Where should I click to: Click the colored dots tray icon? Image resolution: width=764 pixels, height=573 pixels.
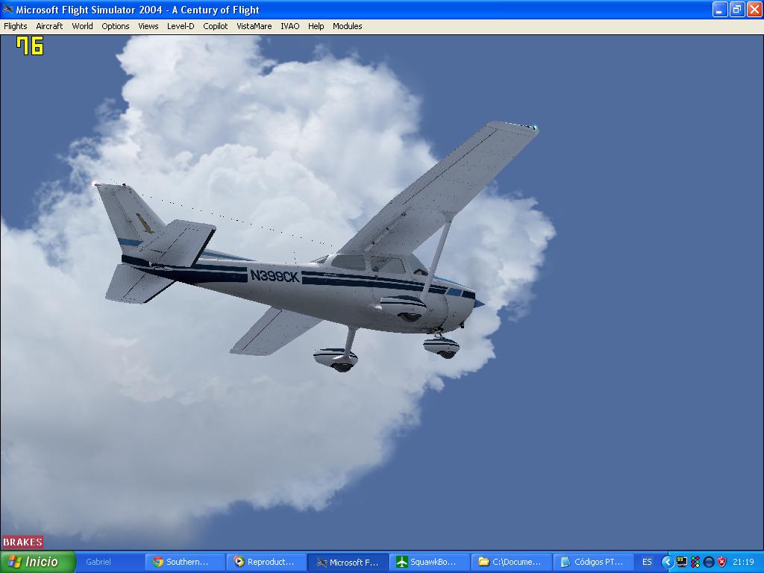[695, 563]
